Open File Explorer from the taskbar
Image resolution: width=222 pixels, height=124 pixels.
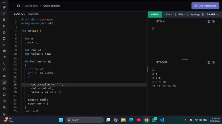point(123,120)
